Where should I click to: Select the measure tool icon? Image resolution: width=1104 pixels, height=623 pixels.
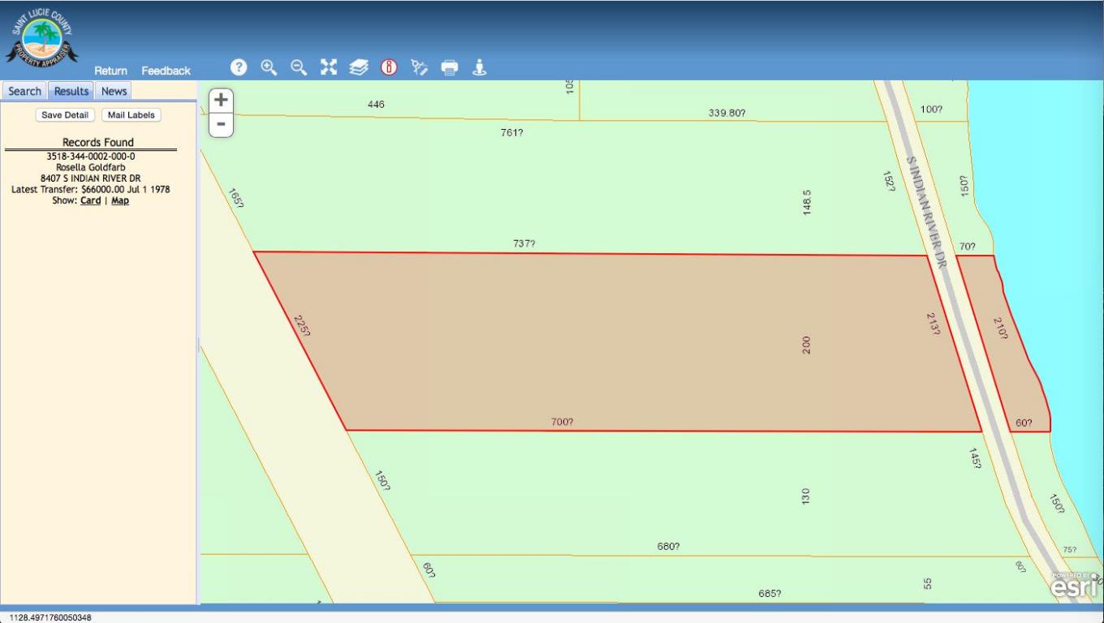[x=419, y=67]
